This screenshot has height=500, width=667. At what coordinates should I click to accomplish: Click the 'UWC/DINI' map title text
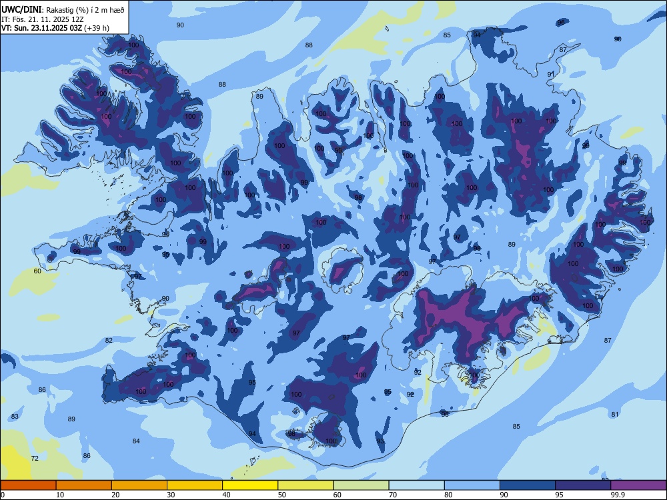point(22,10)
